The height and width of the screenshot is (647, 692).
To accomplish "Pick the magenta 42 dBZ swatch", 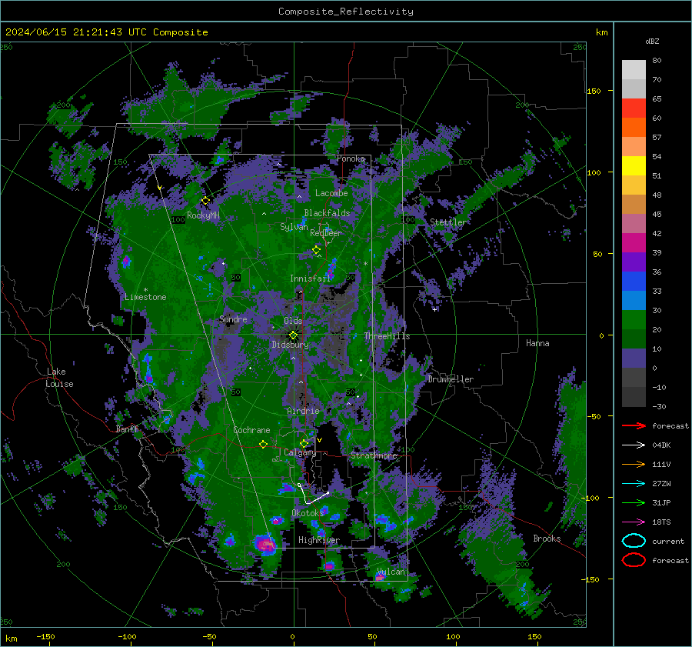I will [634, 242].
